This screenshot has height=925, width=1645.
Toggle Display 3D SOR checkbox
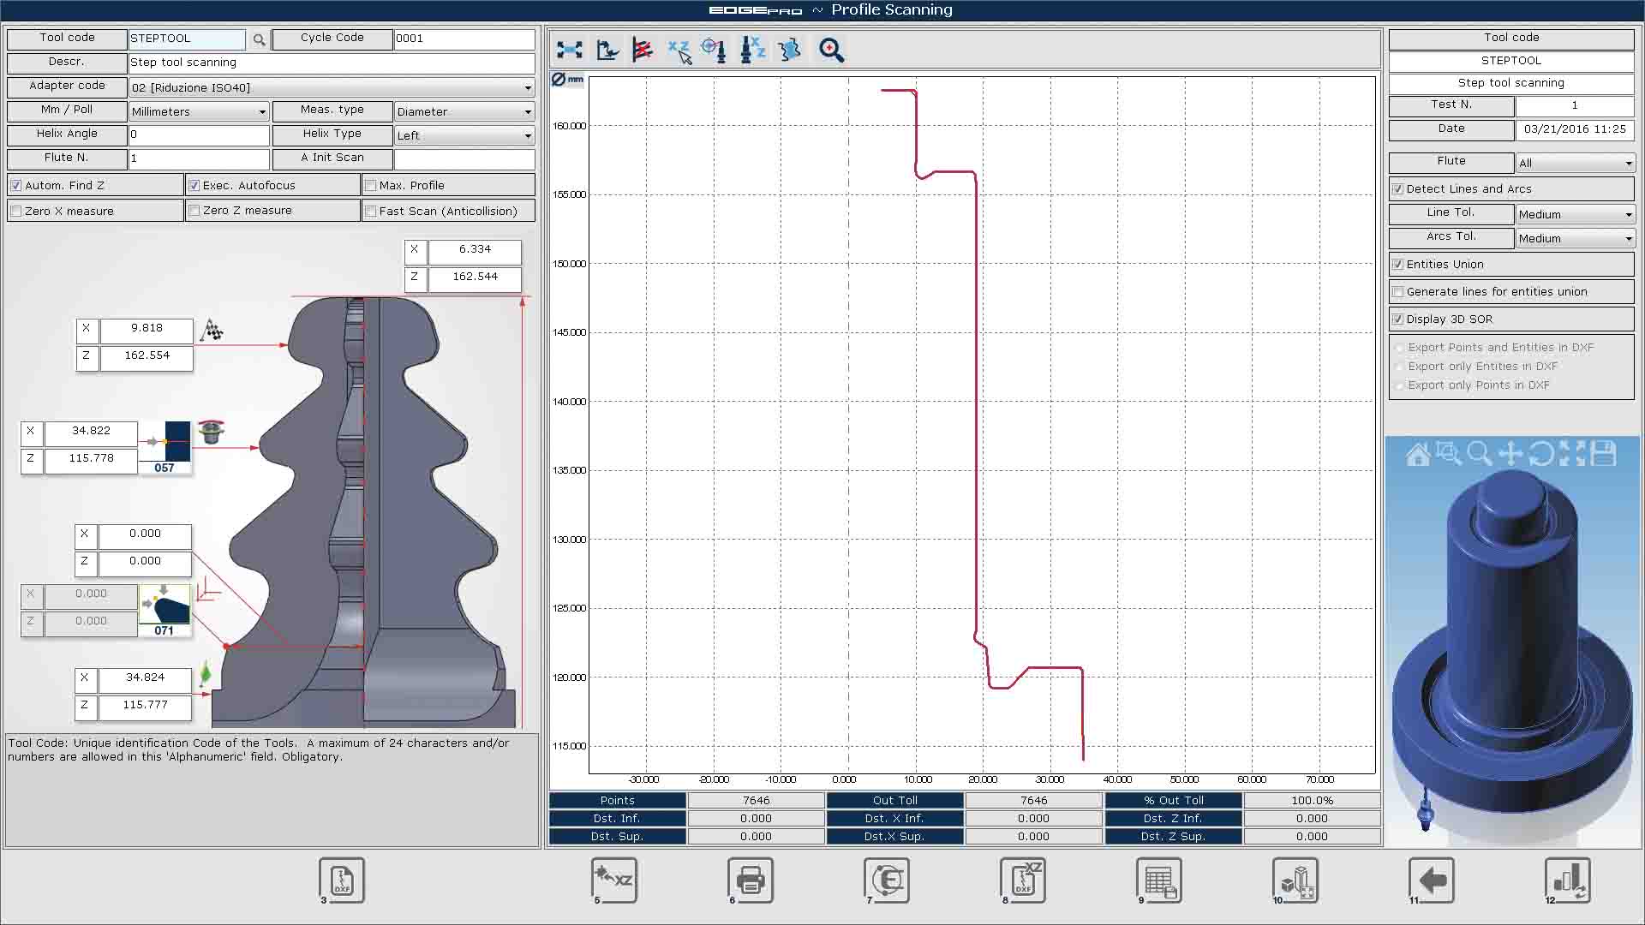click(1398, 319)
